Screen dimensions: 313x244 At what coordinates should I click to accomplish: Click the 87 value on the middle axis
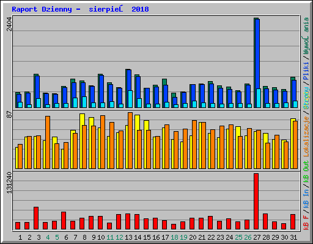[x=9, y=115]
